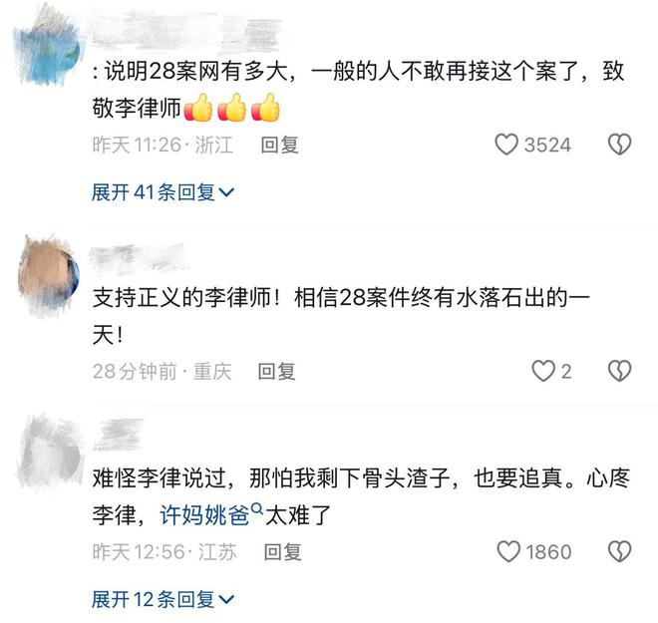Click the chevron next to 展开41条回复
The image size is (658, 623).
pyautogui.click(x=226, y=193)
